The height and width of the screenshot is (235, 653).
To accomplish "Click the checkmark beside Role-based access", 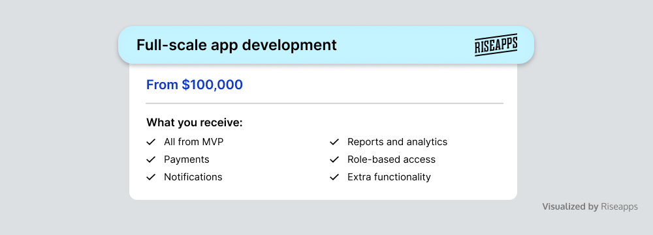I will 334,159.
